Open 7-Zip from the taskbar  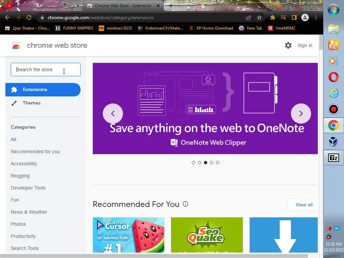coord(334,158)
